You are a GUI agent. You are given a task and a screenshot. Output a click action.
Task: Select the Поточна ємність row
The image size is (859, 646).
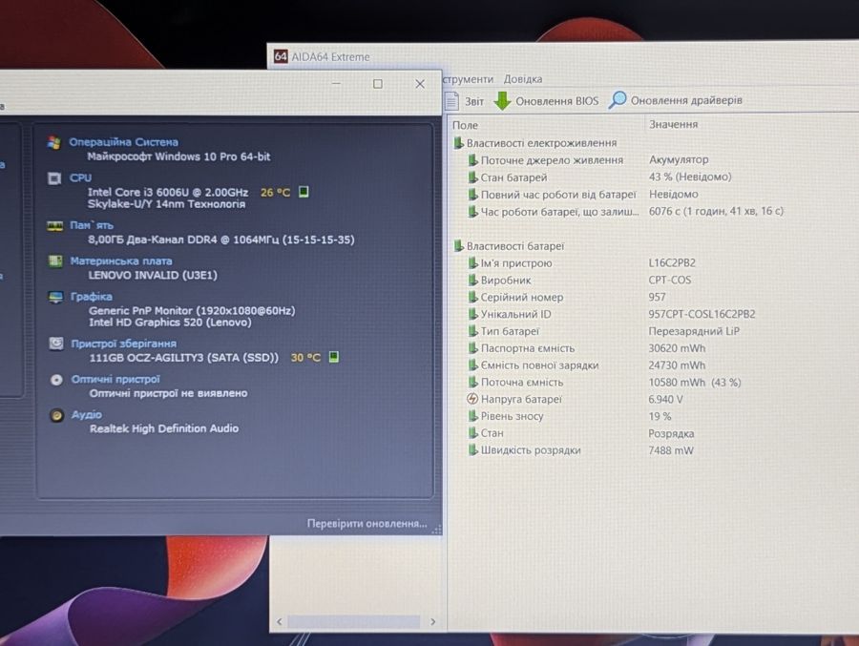(x=604, y=382)
